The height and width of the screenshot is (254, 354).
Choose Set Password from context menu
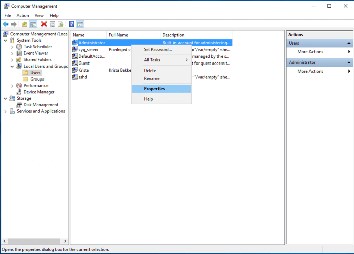tap(162, 50)
